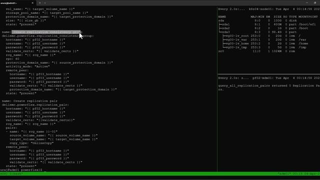Open the new-tab profile dropdown arrow
The height and width of the screenshot is (180, 320).
click(45, 3)
